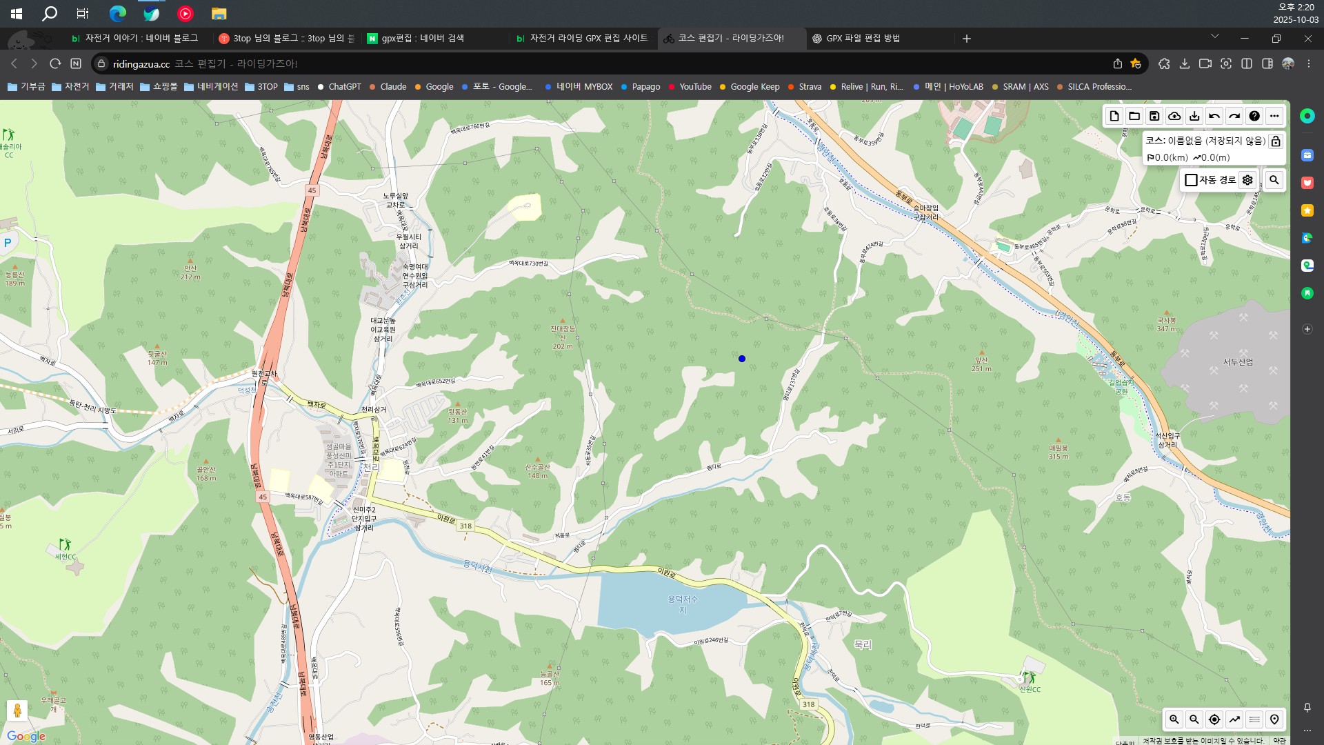The image size is (1324, 745).
Task: Open the three-dots more menu
Action: 1274,116
